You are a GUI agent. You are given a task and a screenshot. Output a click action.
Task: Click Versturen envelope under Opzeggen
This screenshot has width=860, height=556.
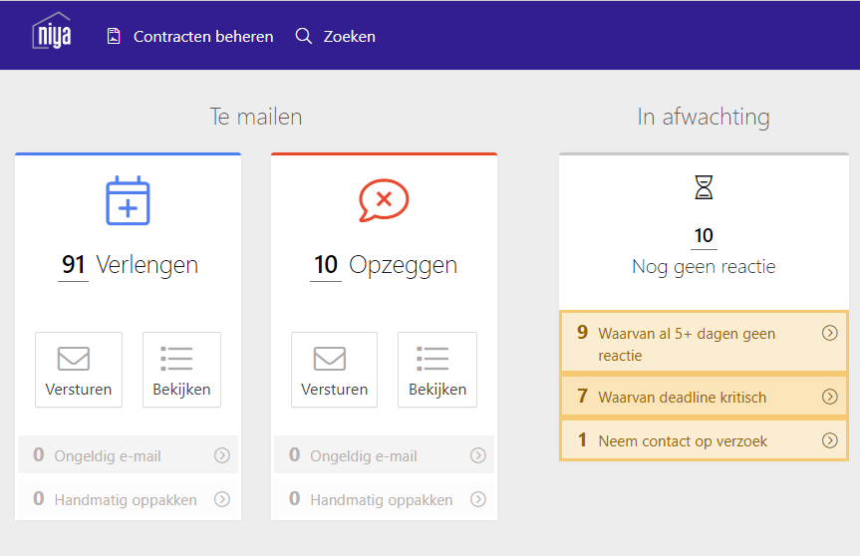pyautogui.click(x=334, y=370)
